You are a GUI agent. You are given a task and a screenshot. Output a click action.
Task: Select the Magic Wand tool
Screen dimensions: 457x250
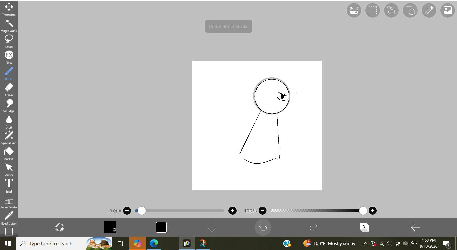click(9, 25)
